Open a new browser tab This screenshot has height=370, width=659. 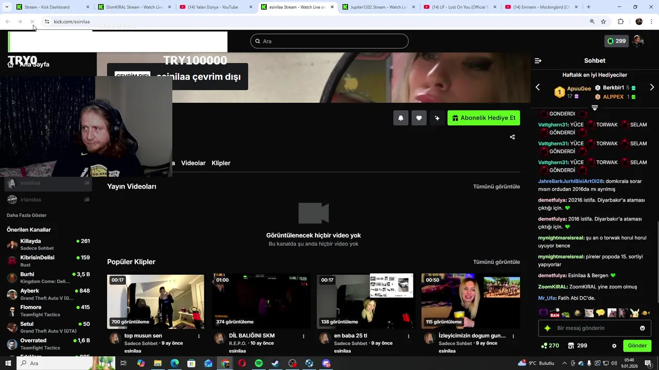click(x=588, y=7)
